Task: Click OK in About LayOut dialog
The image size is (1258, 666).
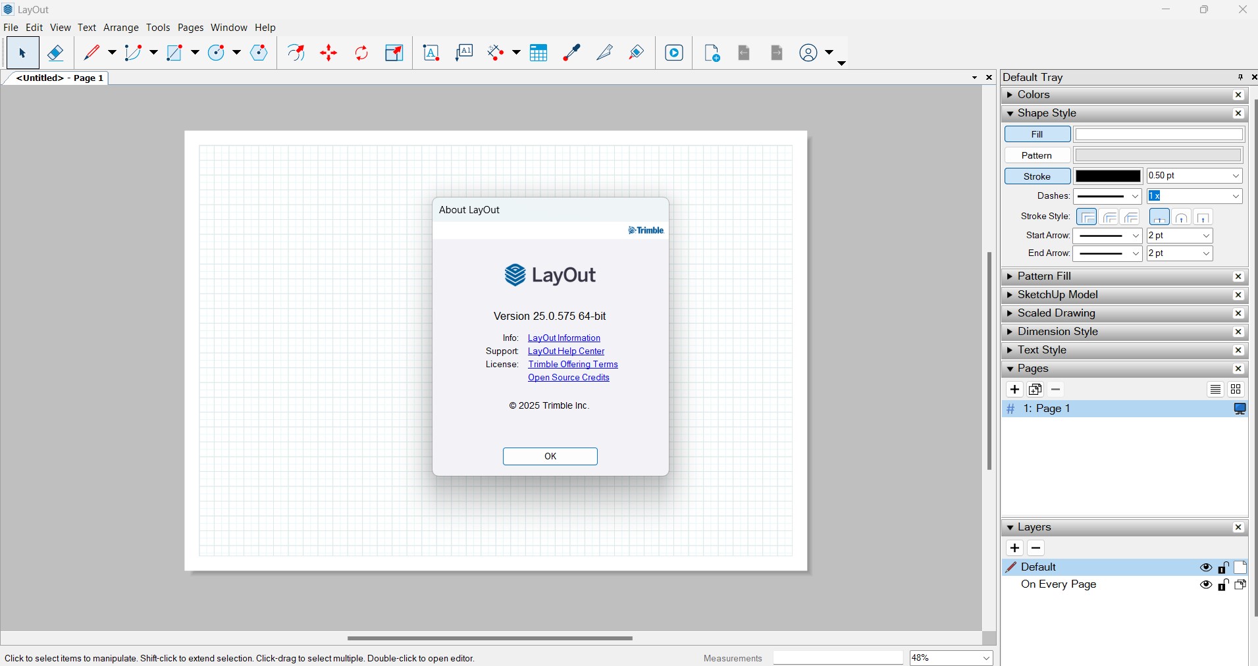Action: click(550, 456)
